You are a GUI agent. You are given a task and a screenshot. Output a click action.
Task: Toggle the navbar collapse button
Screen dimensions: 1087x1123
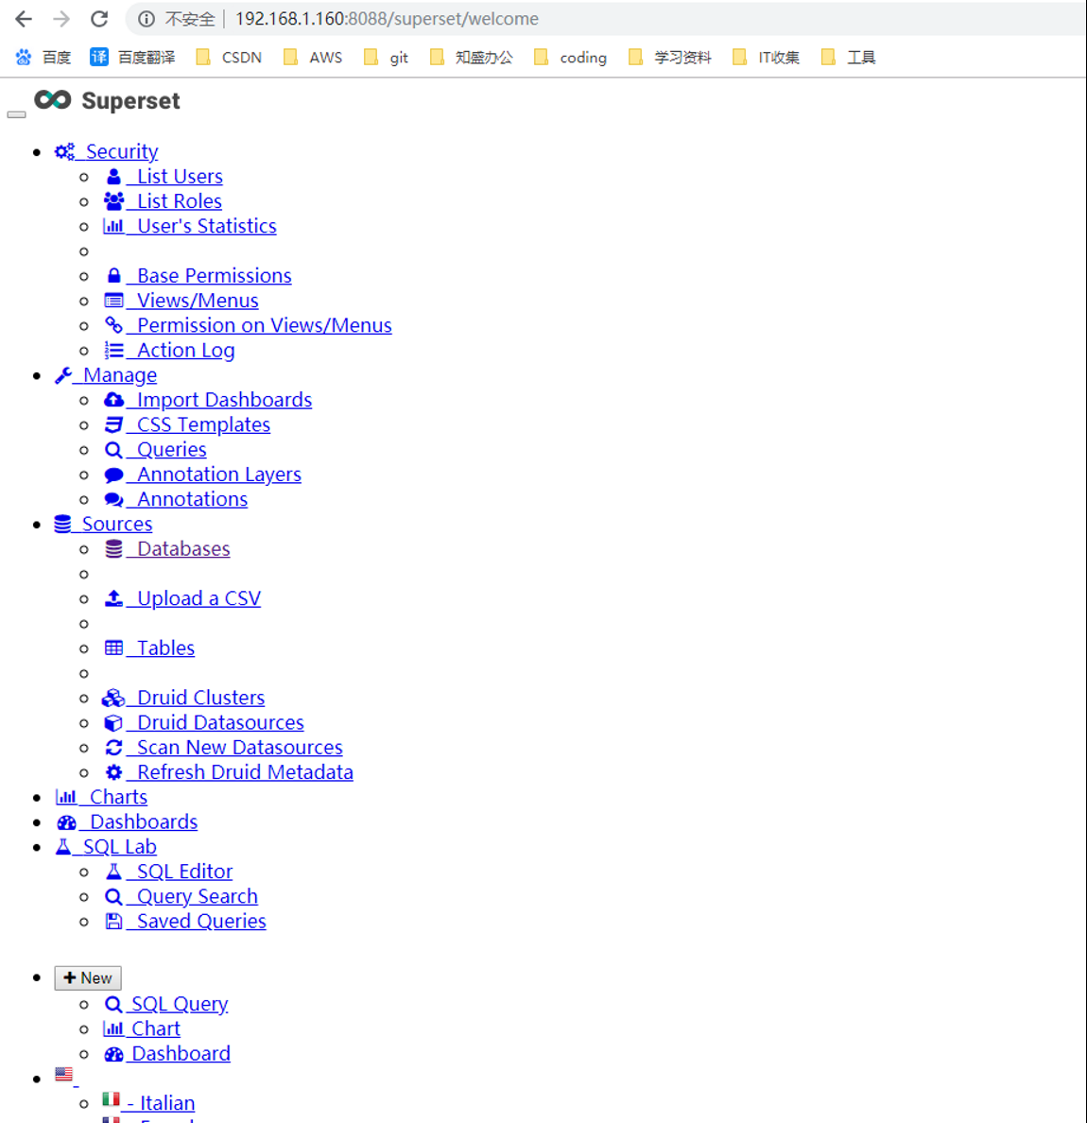click(x=16, y=113)
